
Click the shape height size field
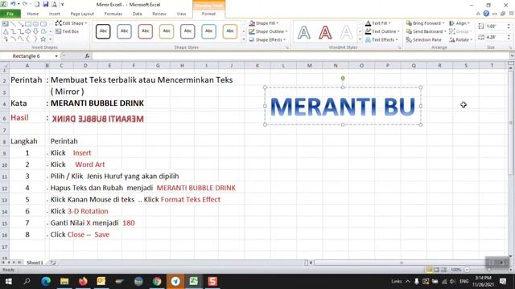496,26
